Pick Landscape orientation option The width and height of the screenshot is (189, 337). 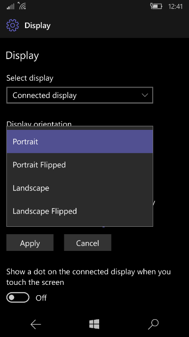(x=80, y=188)
